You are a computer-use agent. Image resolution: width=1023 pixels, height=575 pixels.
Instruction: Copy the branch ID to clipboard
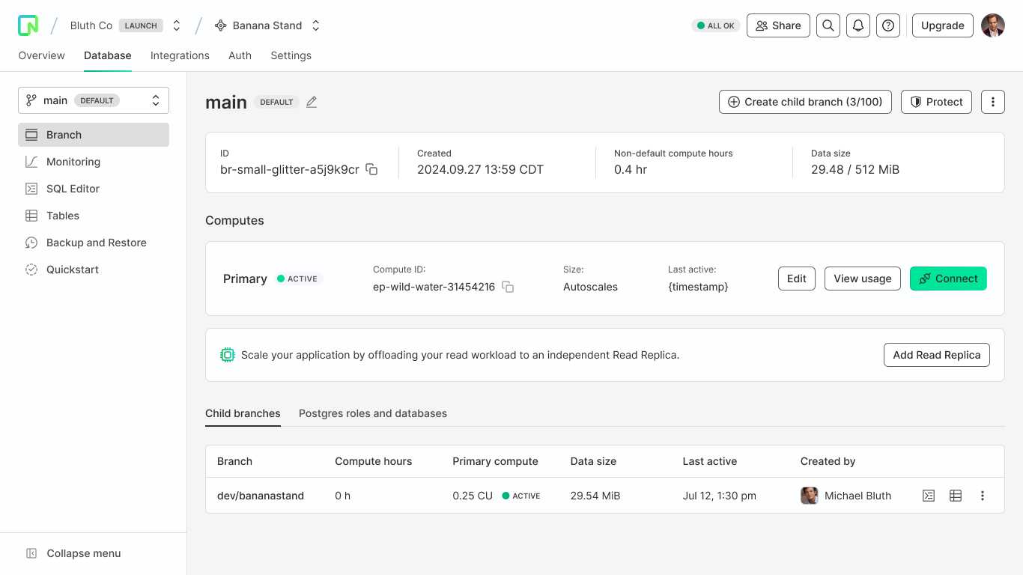point(371,169)
